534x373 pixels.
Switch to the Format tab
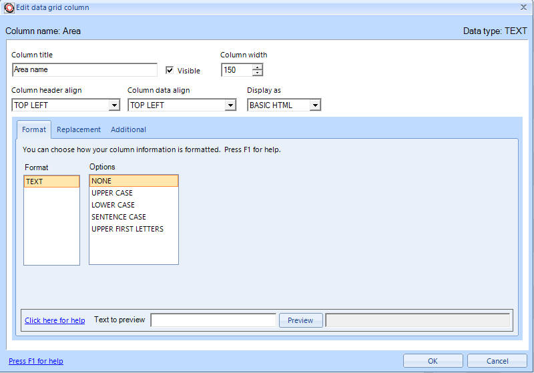coord(34,129)
